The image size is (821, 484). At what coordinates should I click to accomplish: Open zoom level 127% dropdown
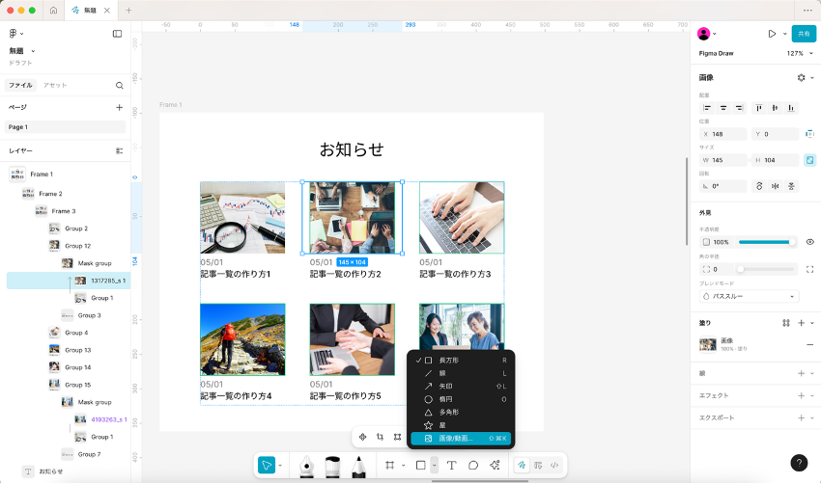pyautogui.click(x=800, y=53)
